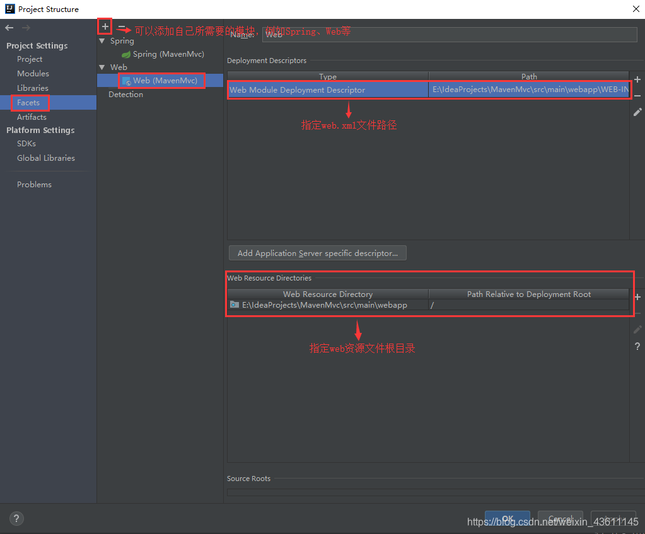Open the Libraries settings page

click(33, 88)
